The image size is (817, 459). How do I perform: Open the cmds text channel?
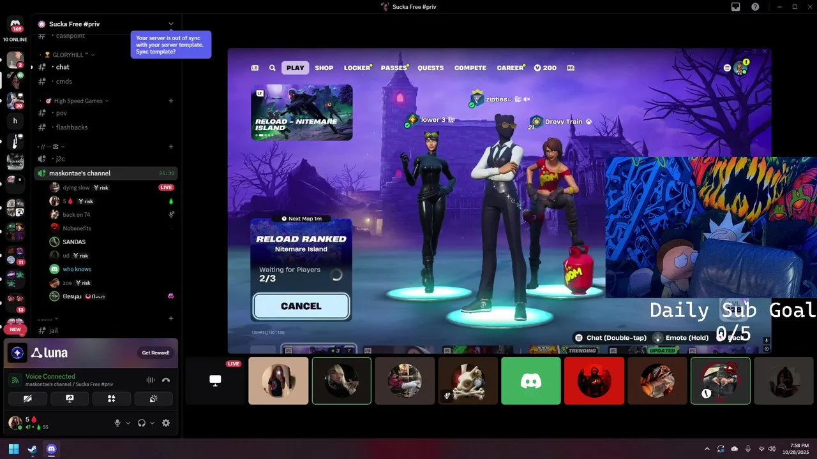tap(105, 82)
